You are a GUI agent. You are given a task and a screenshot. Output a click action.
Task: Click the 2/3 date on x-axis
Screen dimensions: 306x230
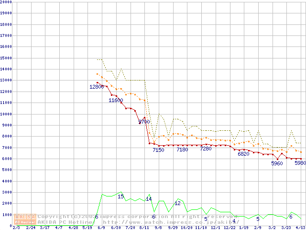point(16,228)
